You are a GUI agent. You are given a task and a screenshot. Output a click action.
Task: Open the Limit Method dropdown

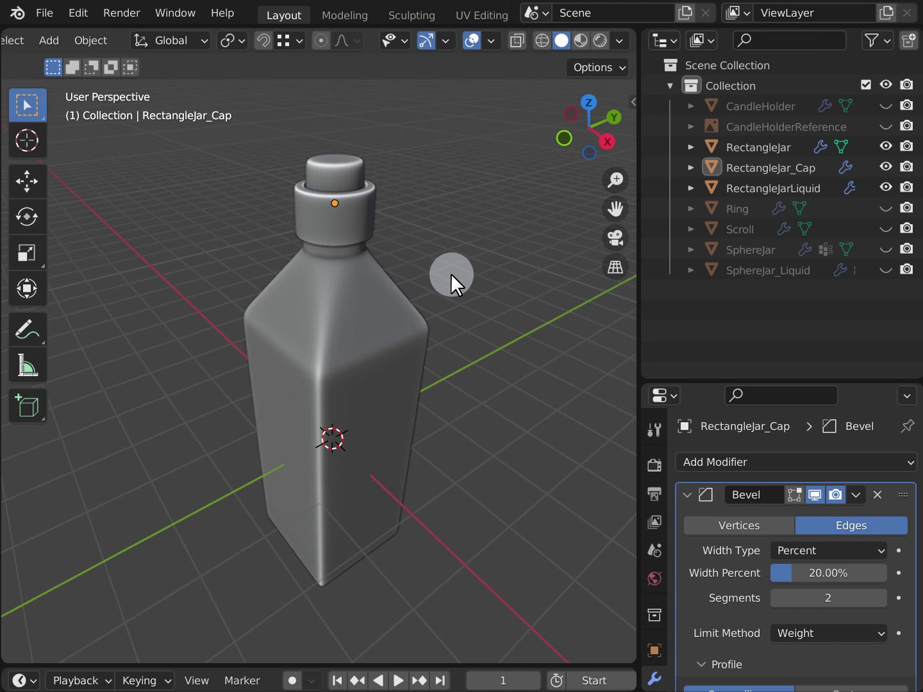(829, 633)
